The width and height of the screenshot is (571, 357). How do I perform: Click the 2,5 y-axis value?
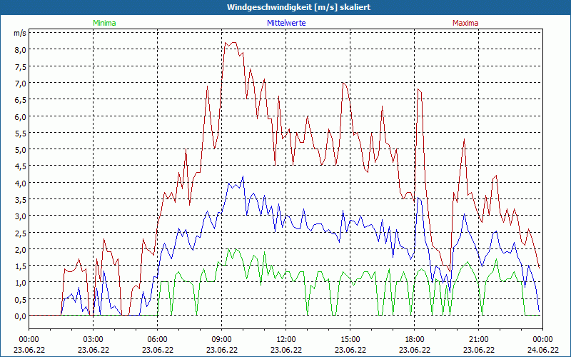tap(20, 233)
